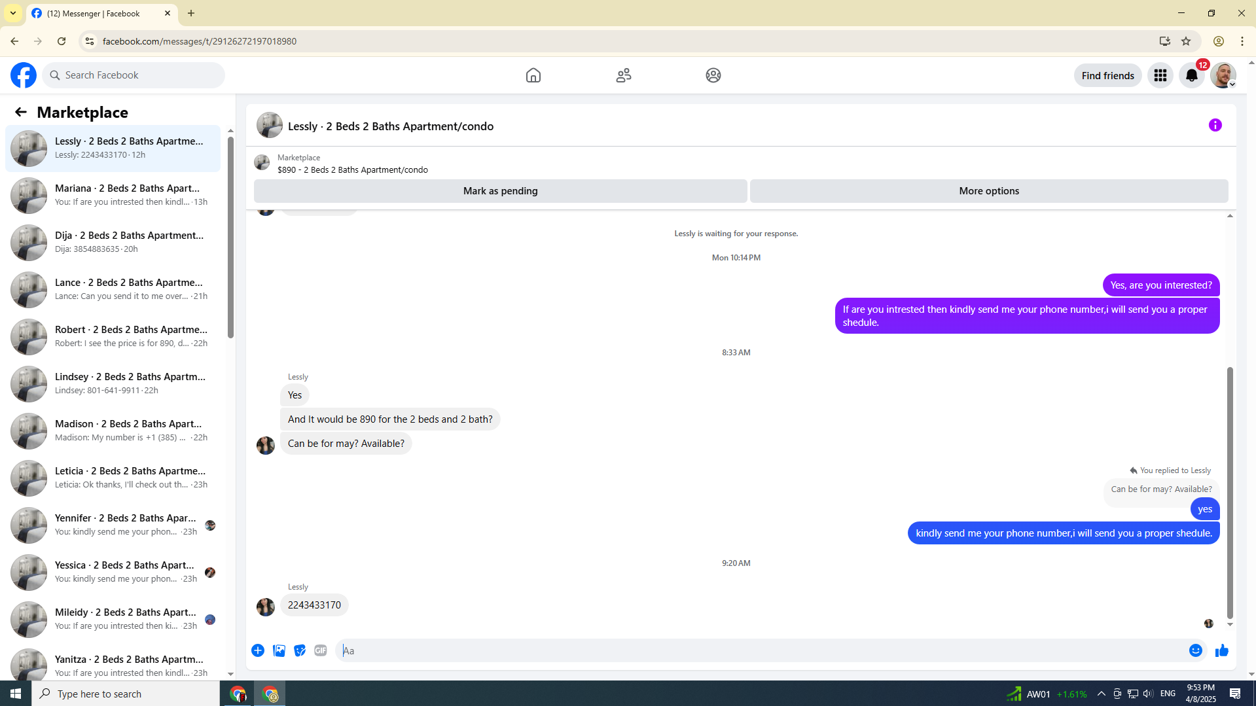Click Lessly chat header name

(x=391, y=126)
